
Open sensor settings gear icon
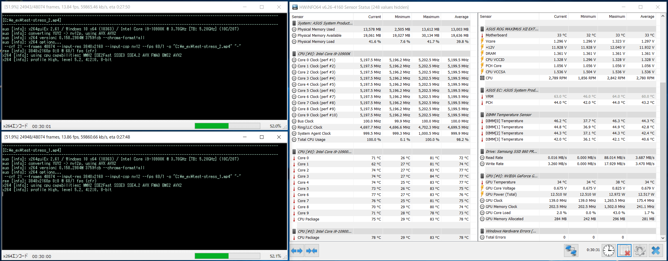coord(640,251)
